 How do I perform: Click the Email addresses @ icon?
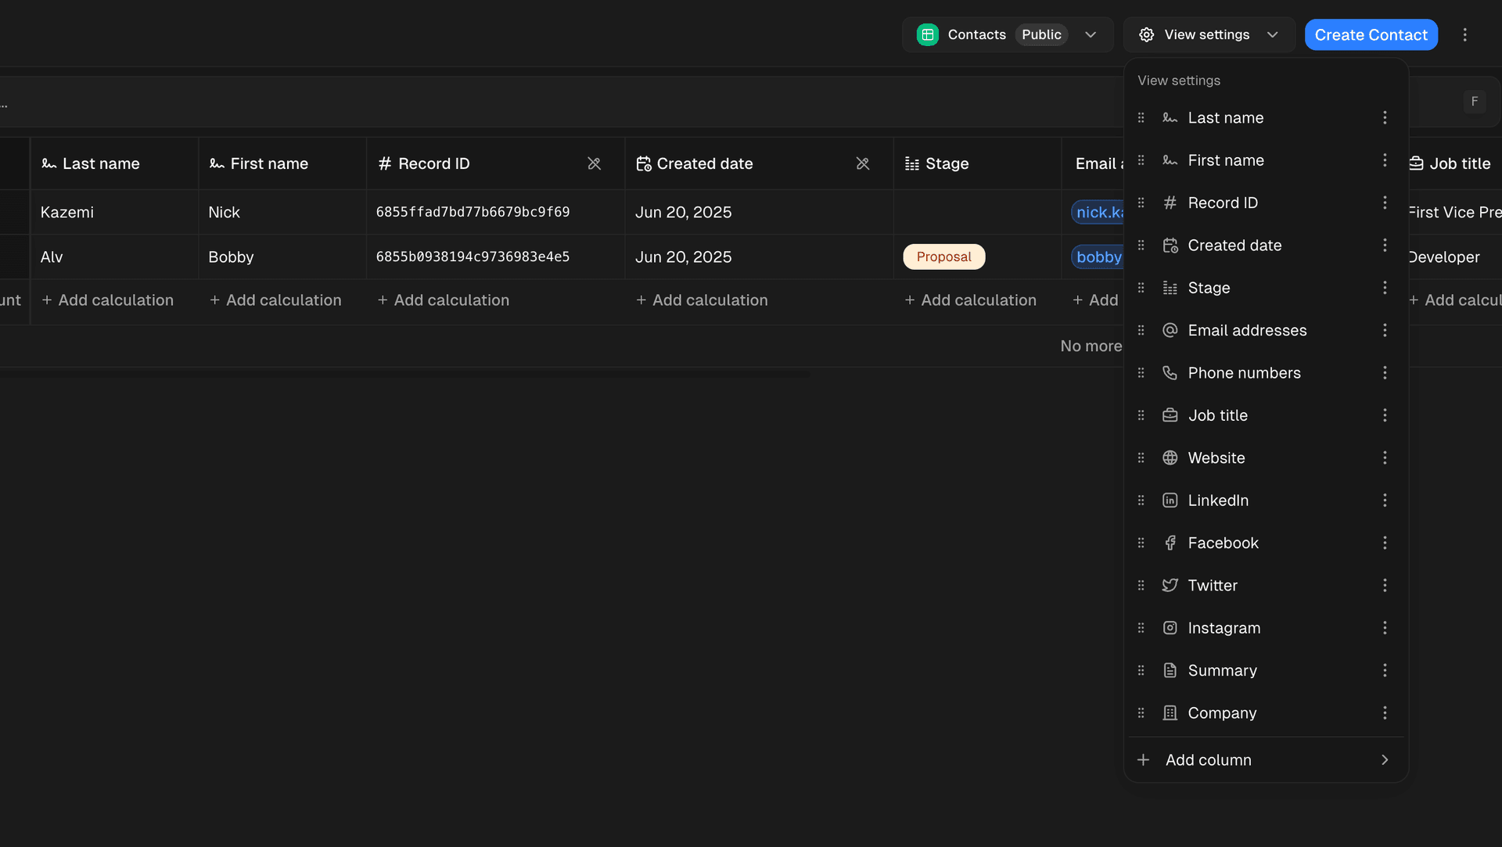[1170, 330]
